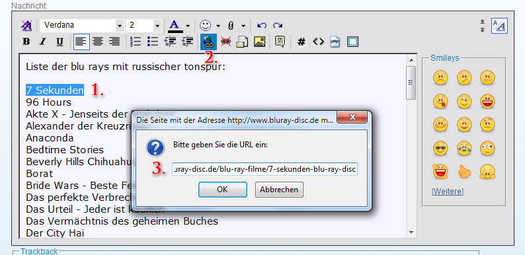Image resolution: width=525 pixels, height=255 pixels.
Task: Align the text to the left
Action: (81, 42)
